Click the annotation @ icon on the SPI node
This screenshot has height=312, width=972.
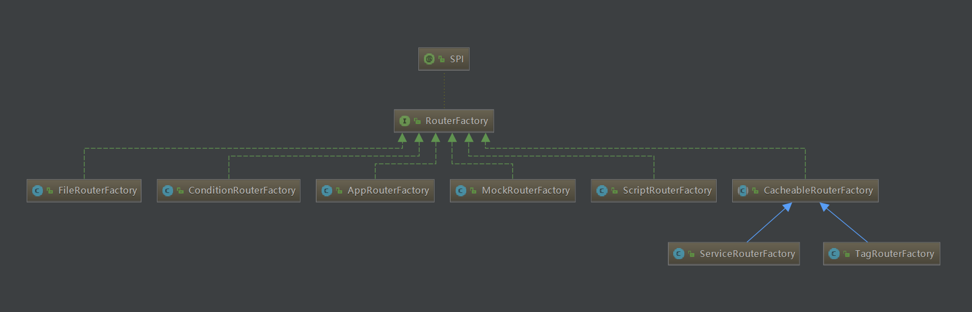(x=429, y=59)
